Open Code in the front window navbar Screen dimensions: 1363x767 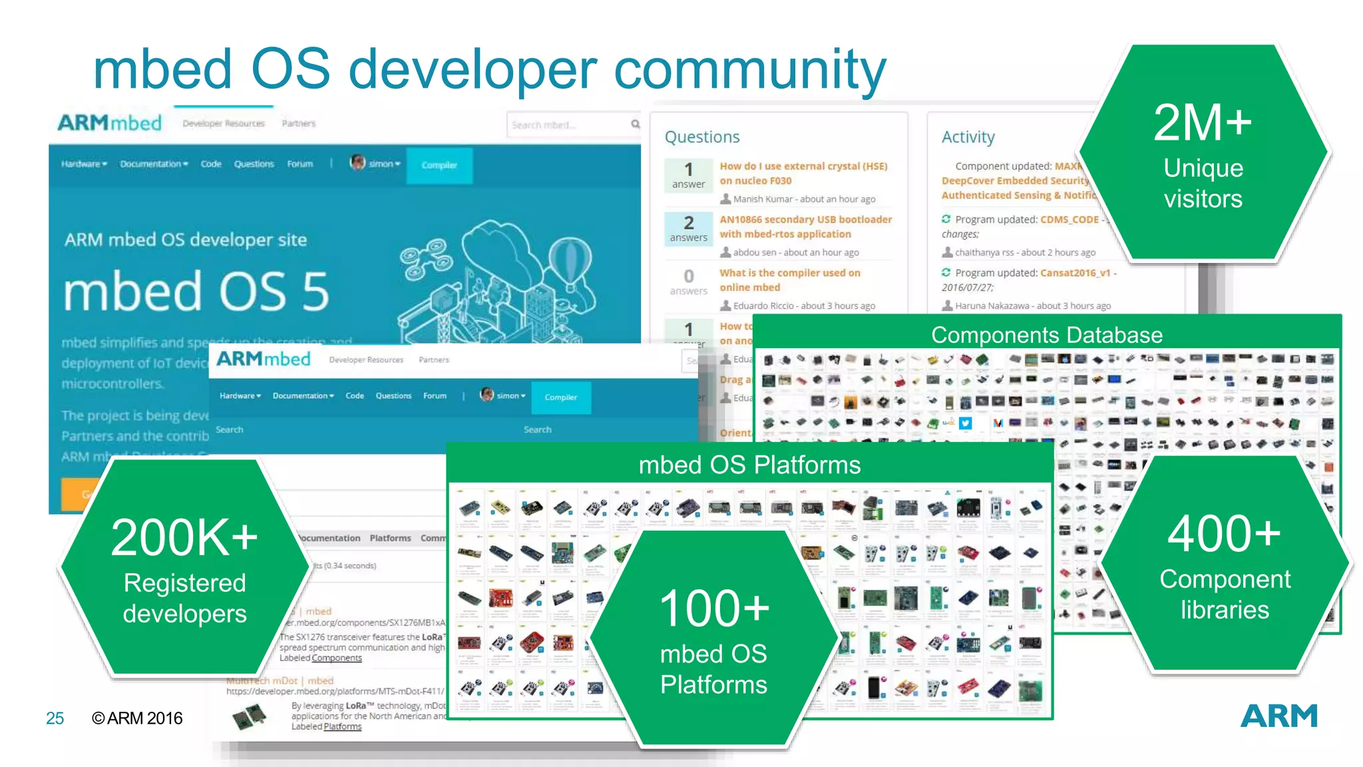pyautogui.click(x=355, y=395)
